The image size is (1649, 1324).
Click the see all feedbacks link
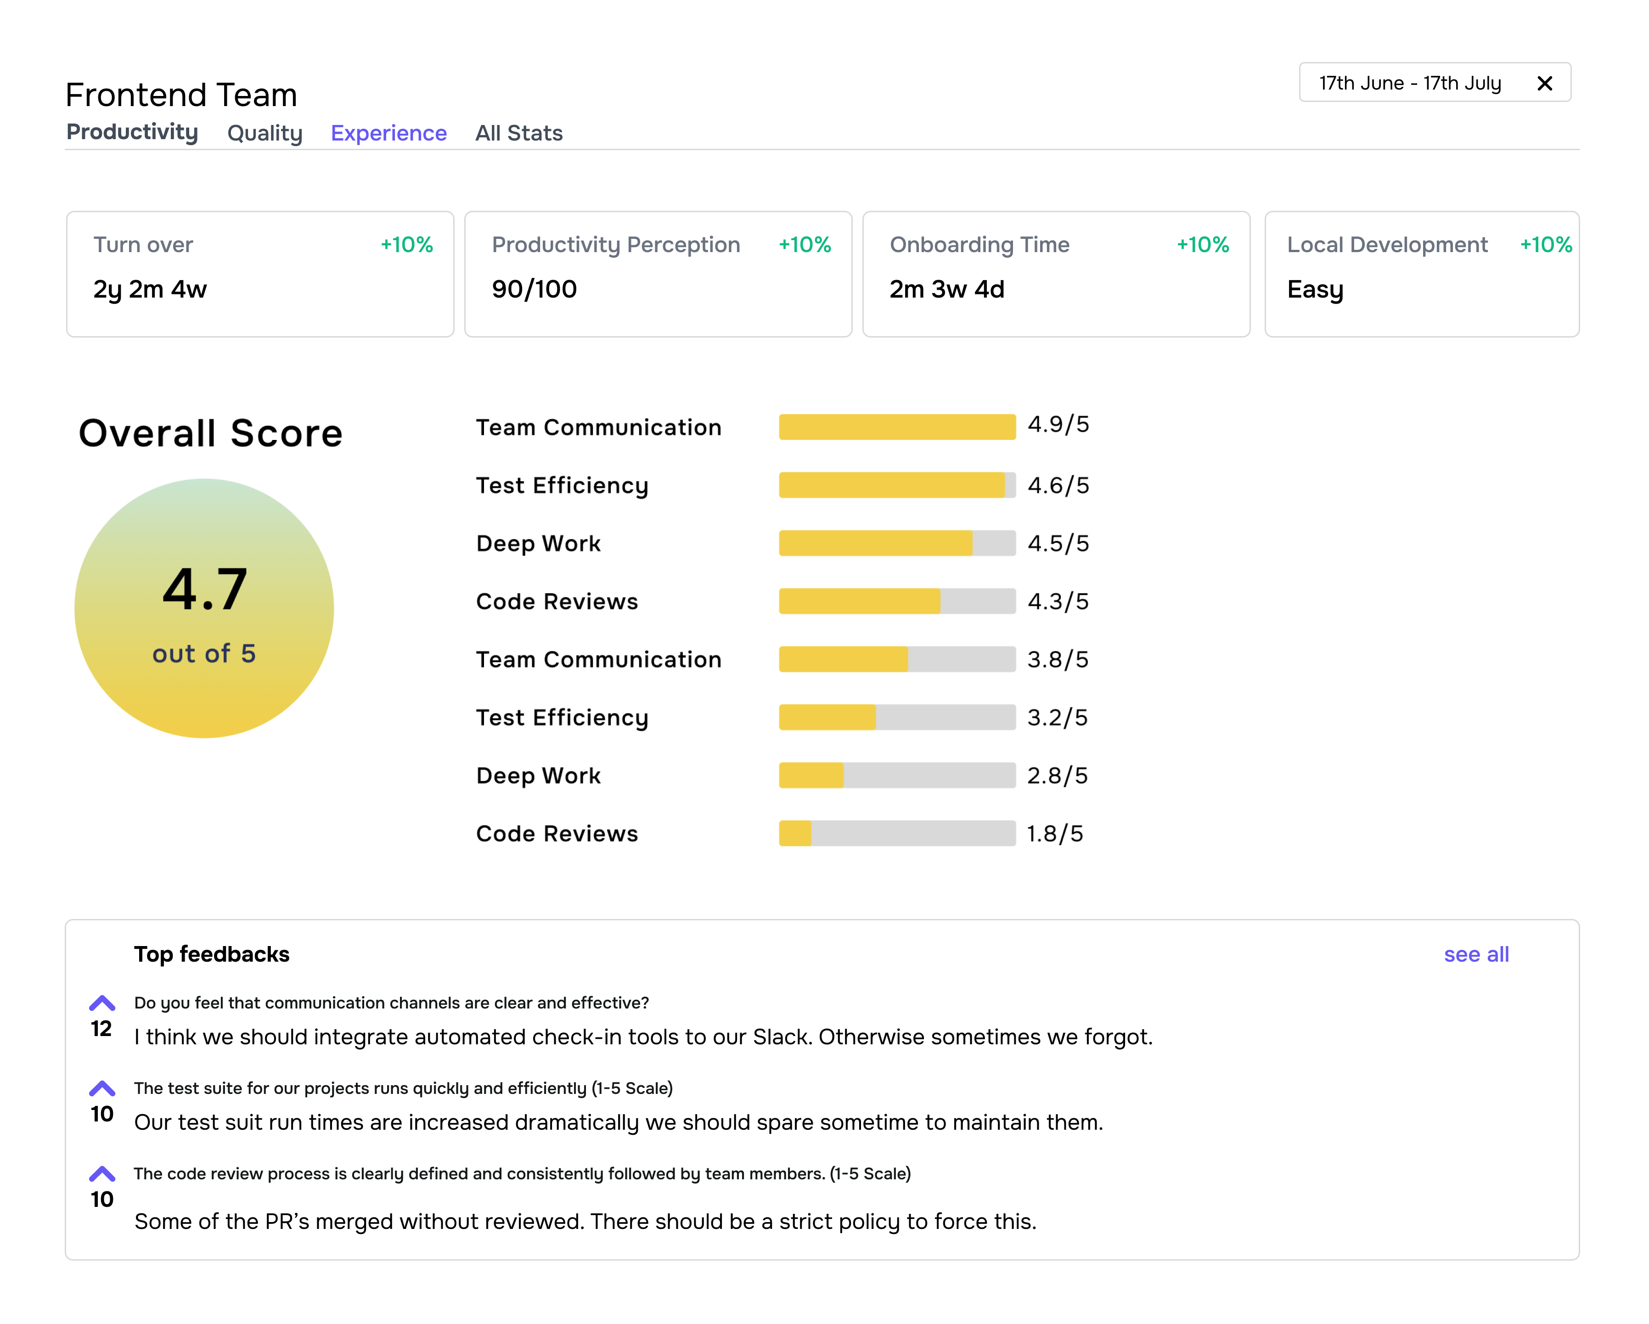coord(1475,954)
